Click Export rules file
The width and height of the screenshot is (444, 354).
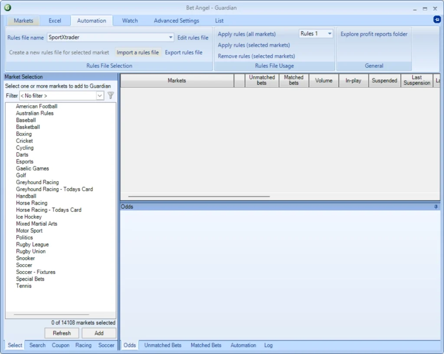183,53
